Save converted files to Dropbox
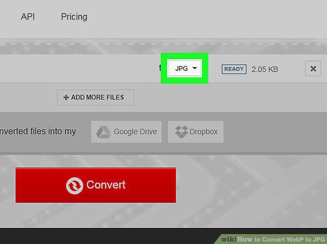The height and width of the screenshot is (244, 327). (x=196, y=131)
